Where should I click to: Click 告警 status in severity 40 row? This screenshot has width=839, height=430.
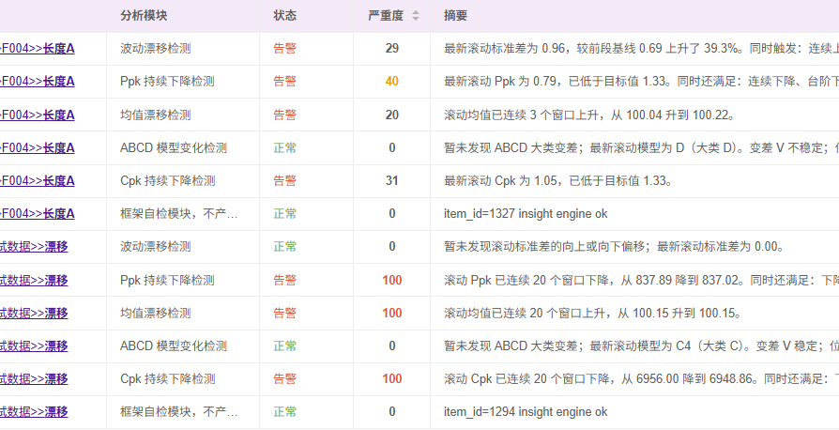[284, 82]
